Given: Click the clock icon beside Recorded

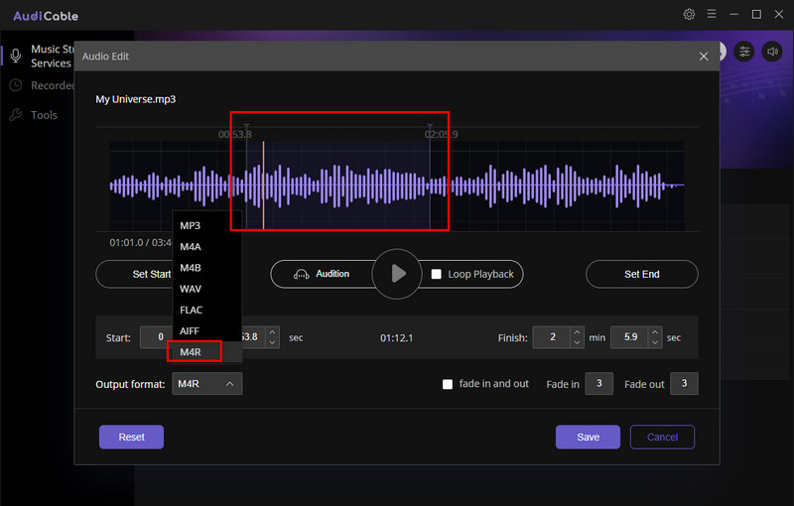Looking at the screenshot, I should click(x=16, y=85).
